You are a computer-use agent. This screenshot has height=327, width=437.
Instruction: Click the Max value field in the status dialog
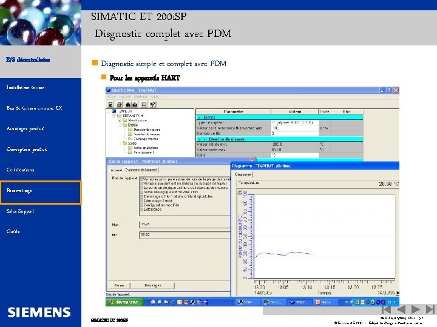click(x=185, y=225)
